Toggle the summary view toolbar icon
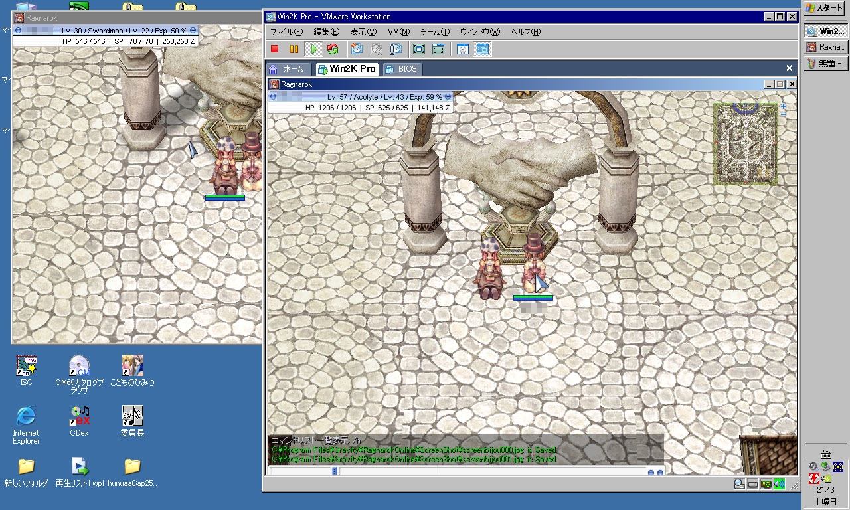Viewport: 850px width, 510px height. point(464,49)
